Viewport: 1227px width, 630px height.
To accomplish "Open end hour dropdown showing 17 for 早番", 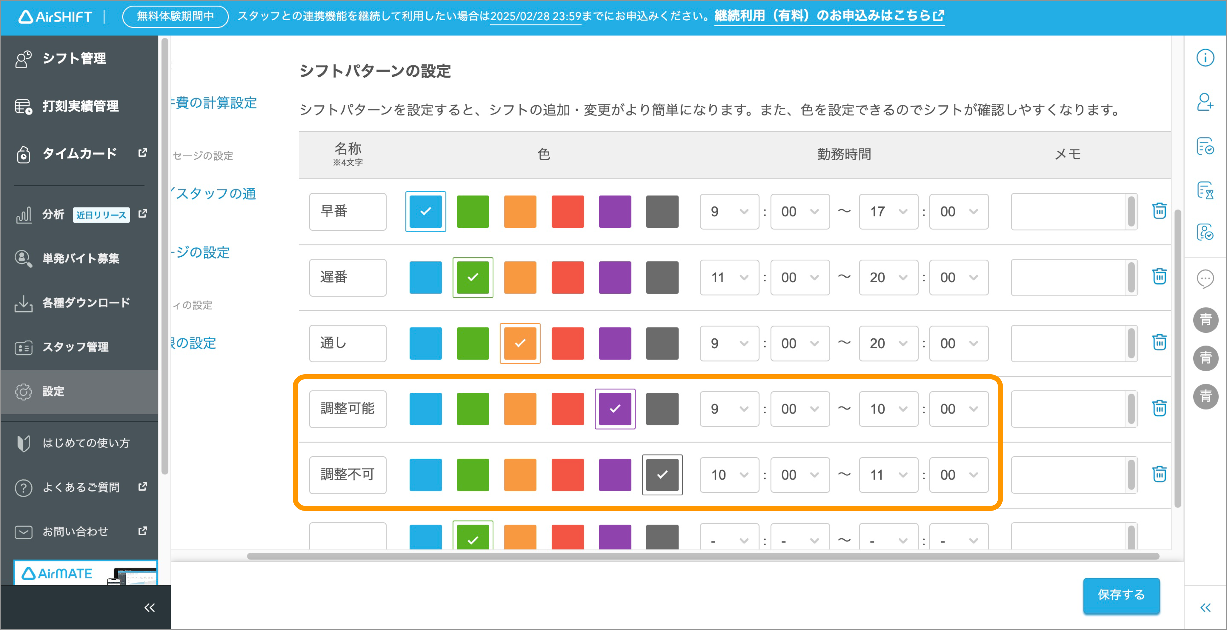I will pos(888,211).
